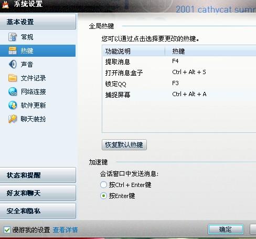
Task: Click the 声音 speaker icon
Action: 13,64
